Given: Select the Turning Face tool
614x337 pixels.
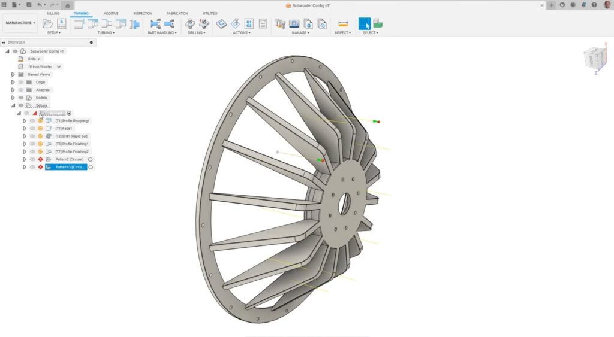Looking at the screenshot, I should coord(79,24).
